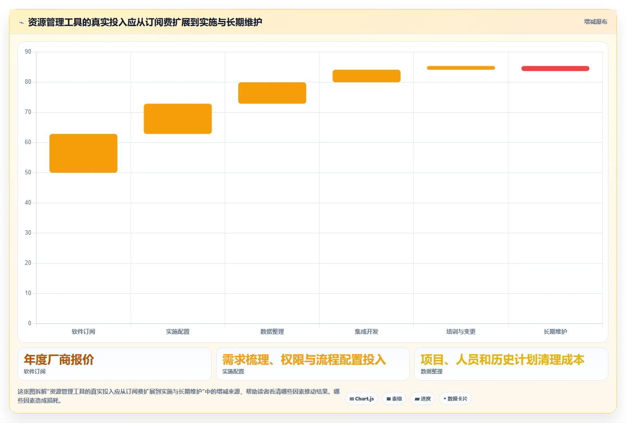Viewport: 626px width, 423px height.
Task: Select the 集成开发 waterfall bar
Action: pyautogui.click(x=367, y=76)
